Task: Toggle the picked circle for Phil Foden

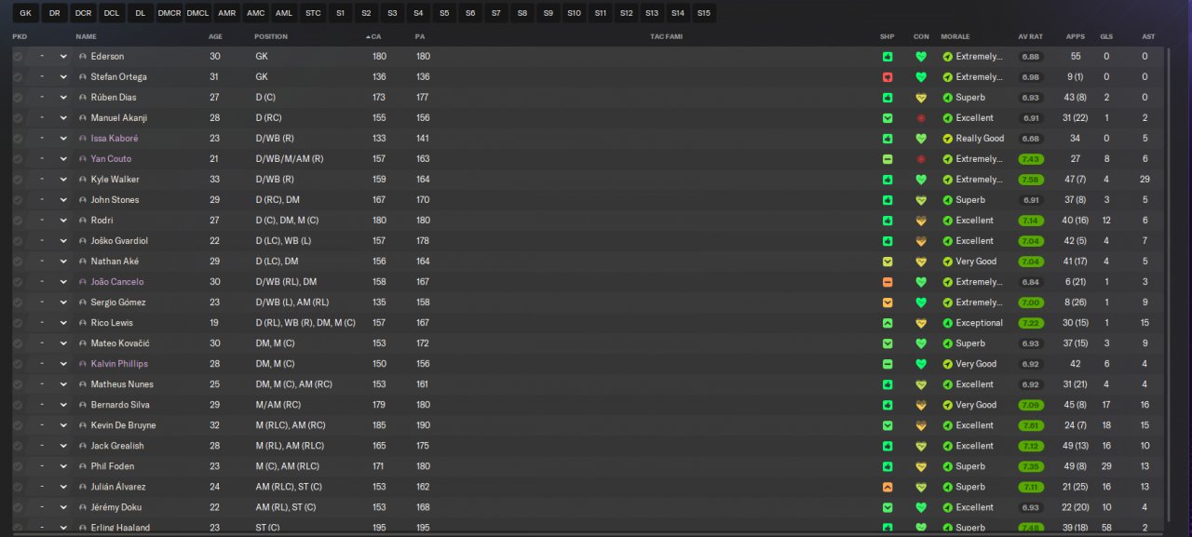Action: coord(18,466)
